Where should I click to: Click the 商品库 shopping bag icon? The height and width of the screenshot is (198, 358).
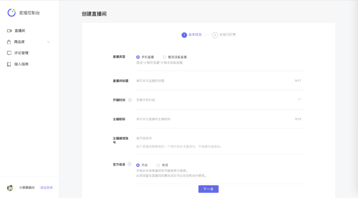pyautogui.click(x=9, y=42)
